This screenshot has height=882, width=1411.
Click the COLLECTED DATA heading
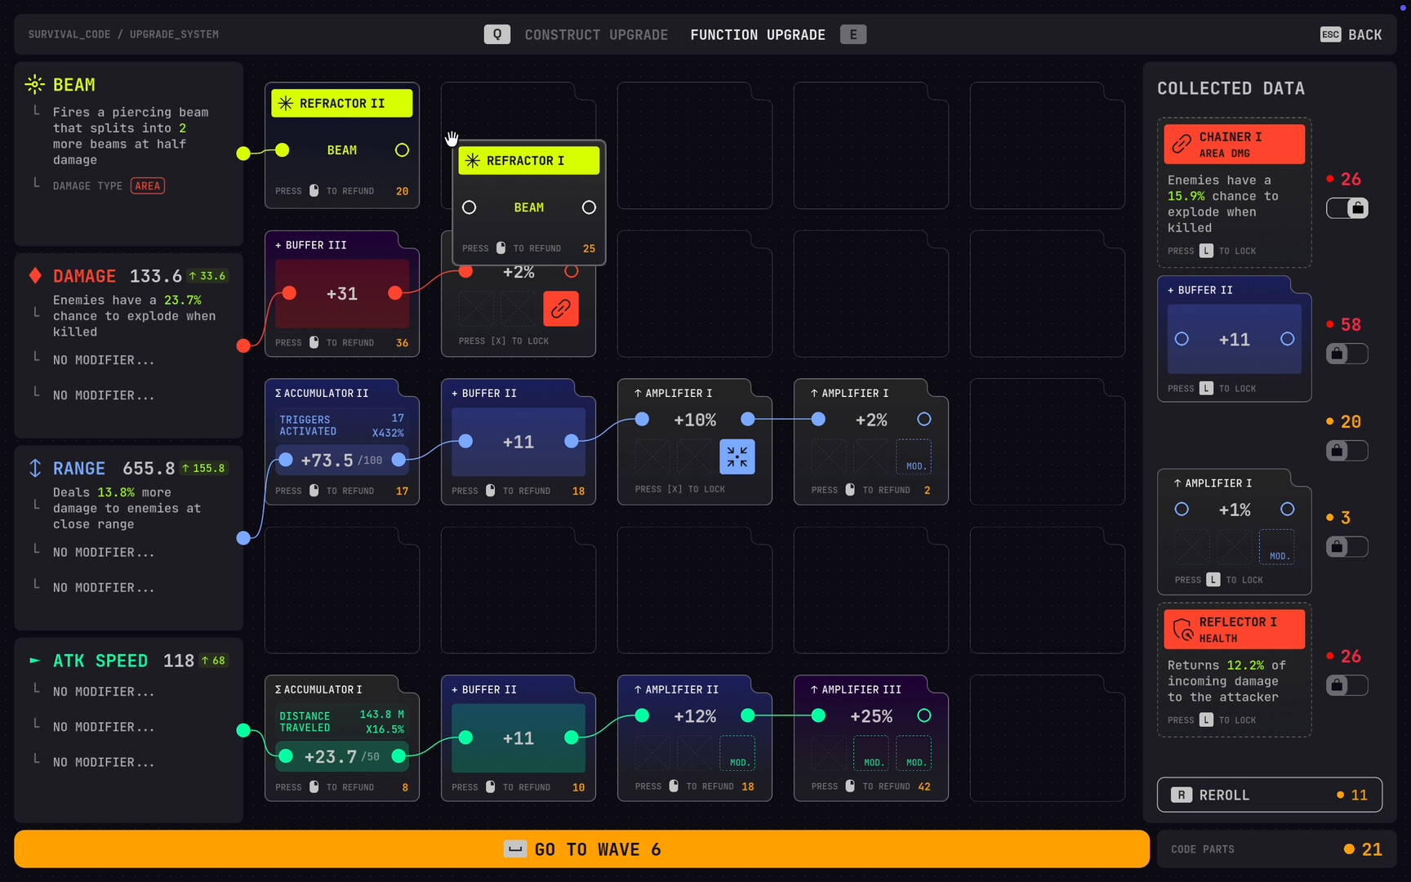coord(1231,88)
